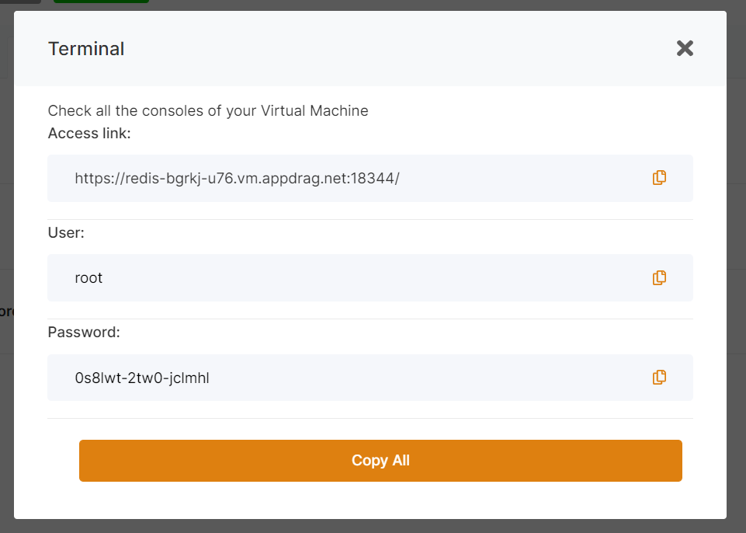Screen dimensions: 746x533
Task: Click the 'Password:' label
Action: pyautogui.click(x=84, y=333)
